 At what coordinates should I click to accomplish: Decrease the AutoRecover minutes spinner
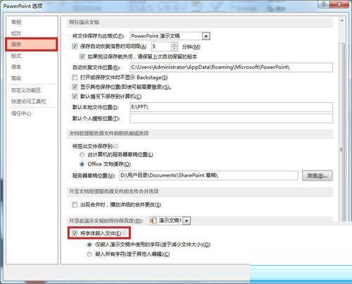pyautogui.click(x=174, y=49)
